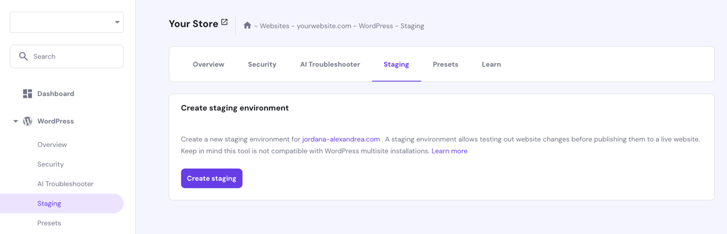727x234 pixels.
Task: Open Dashboard in the sidebar
Action: point(56,94)
